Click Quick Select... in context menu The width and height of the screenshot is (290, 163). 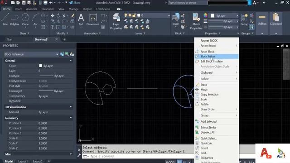coord(217,139)
